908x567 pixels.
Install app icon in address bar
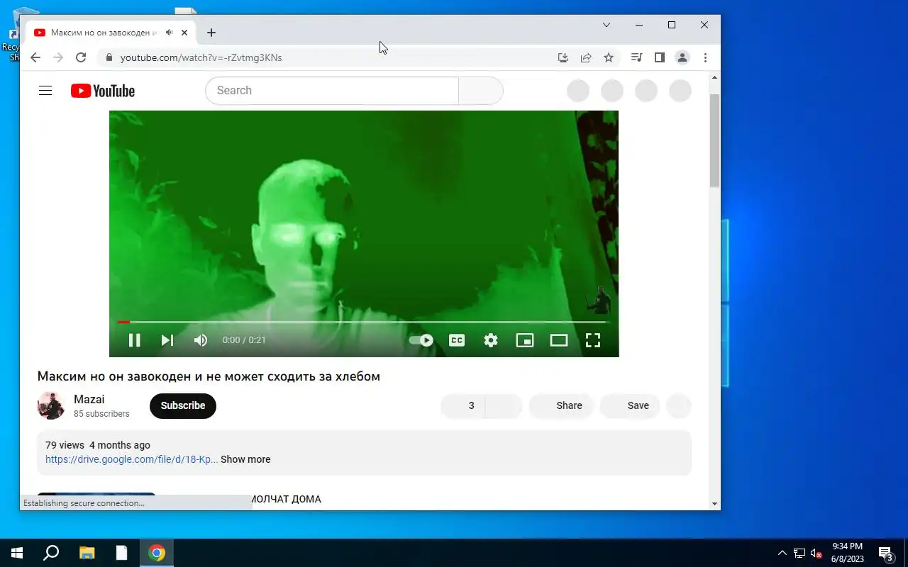pyautogui.click(x=563, y=57)
